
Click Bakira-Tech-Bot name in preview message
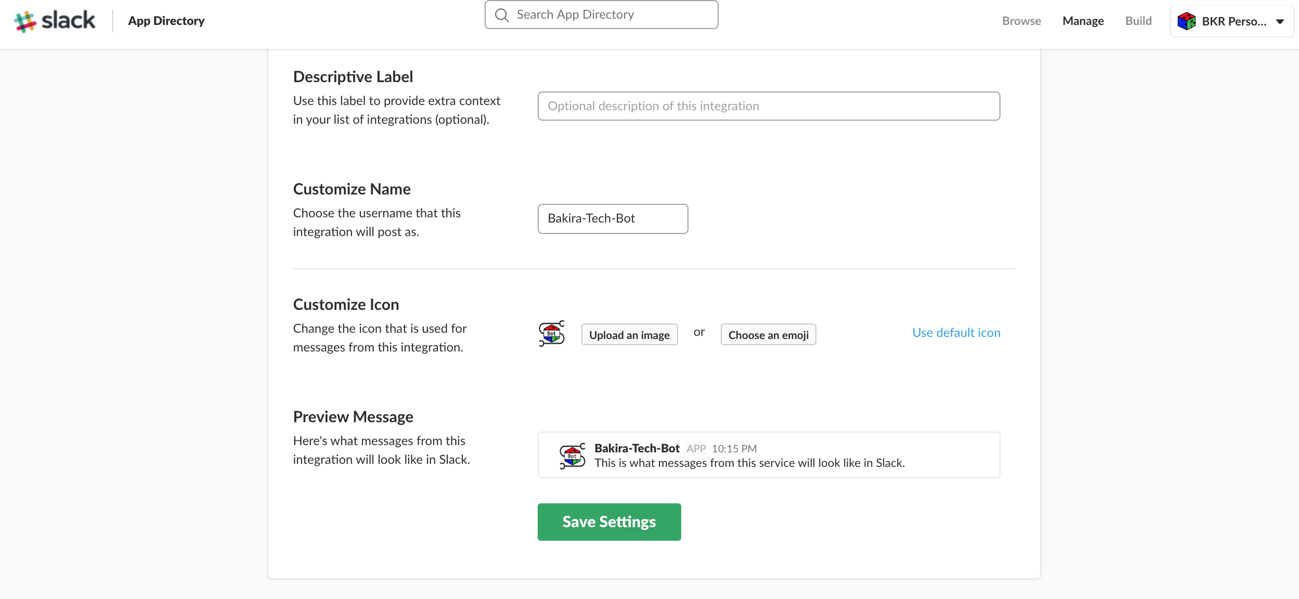636,448
